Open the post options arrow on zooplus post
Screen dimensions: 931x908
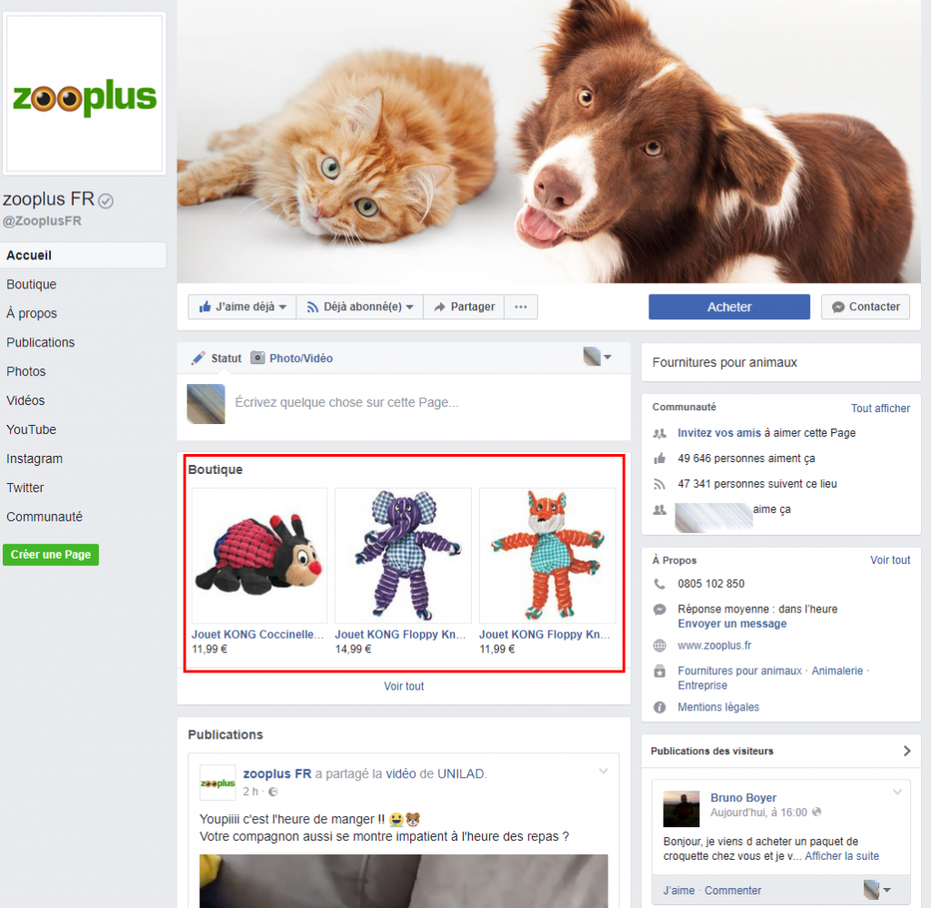[x=602, y=772]
